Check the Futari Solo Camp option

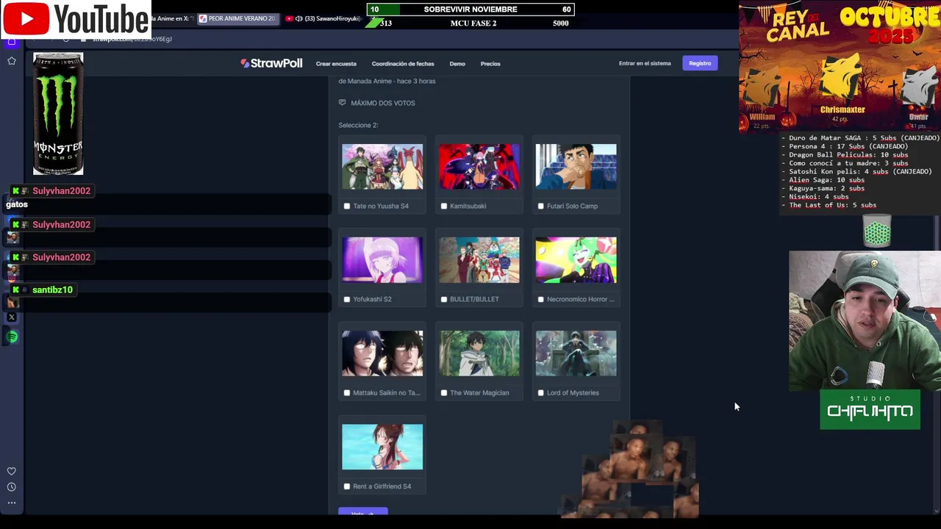coord(541,206)
